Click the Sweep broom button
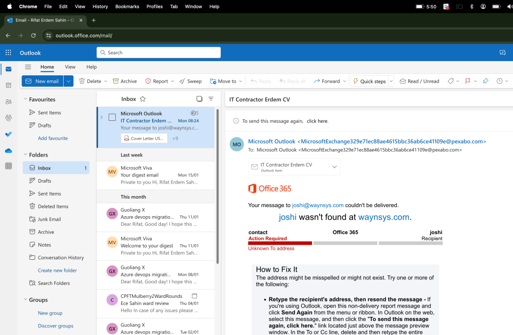Screen dimensions: 513x335 190,81
